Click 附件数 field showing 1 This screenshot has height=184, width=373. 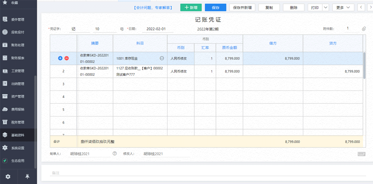click(352, 29)
